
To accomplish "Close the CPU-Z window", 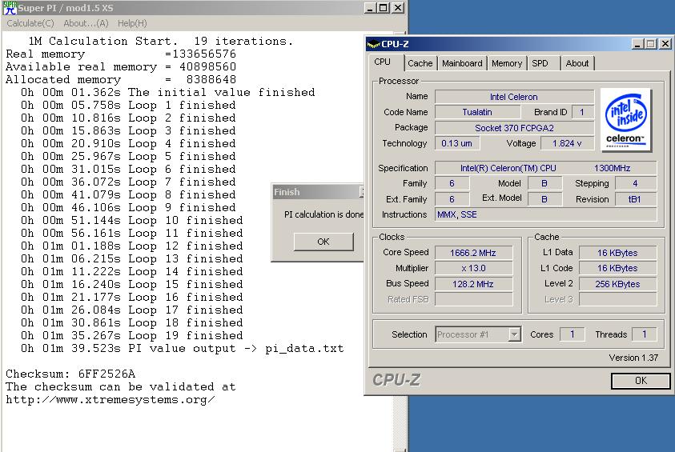I will pyautogui.click(x=665, y=44).
